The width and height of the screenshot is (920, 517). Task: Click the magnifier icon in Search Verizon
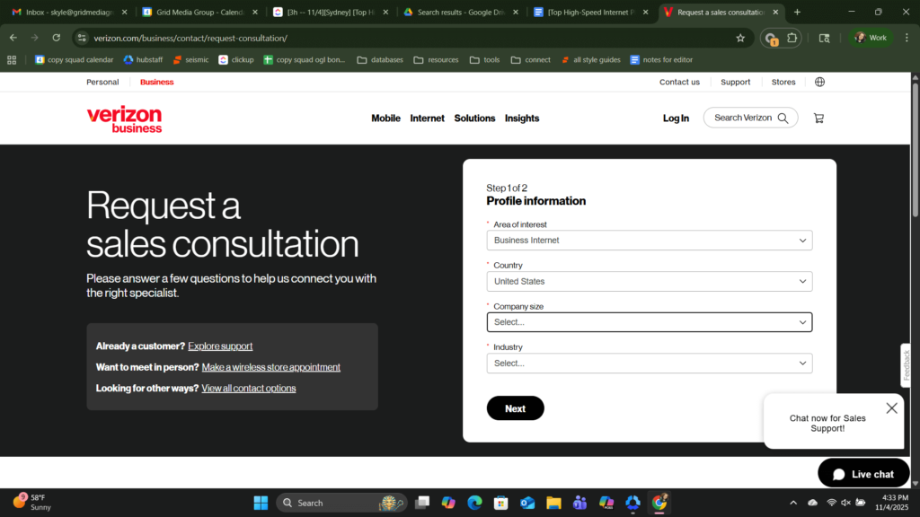tap(783, 118)
